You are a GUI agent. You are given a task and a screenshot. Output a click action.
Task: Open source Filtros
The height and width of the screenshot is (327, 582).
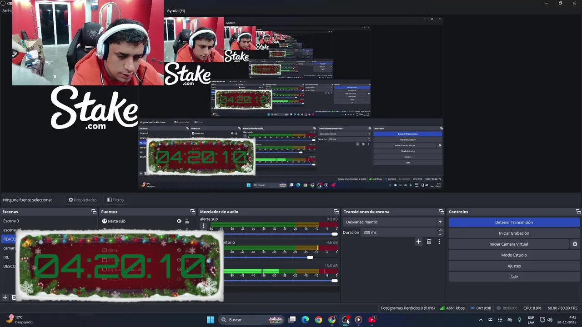[x=115, y=200]
